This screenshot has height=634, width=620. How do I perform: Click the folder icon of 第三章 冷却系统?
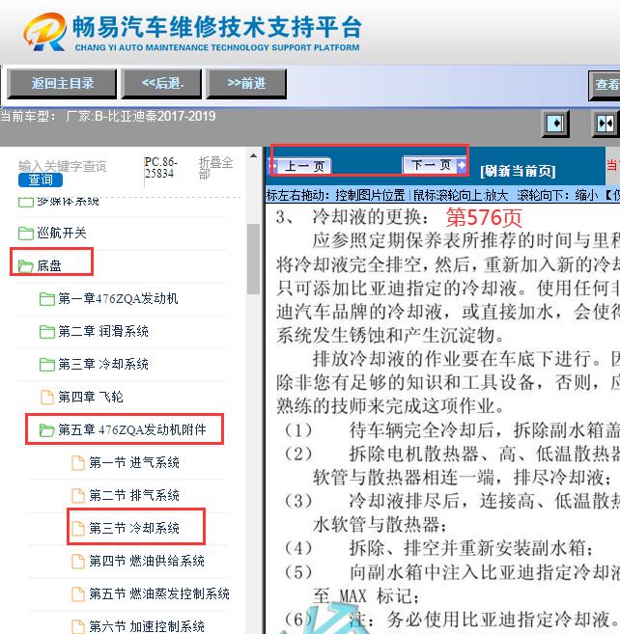47,365
